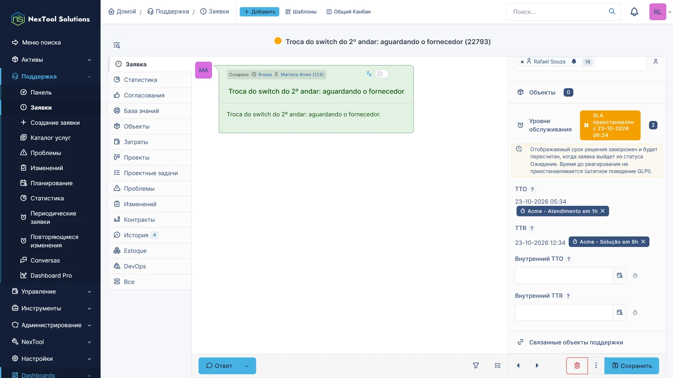
Task: Open the notifications bell
Action: (x=634, y=12)
